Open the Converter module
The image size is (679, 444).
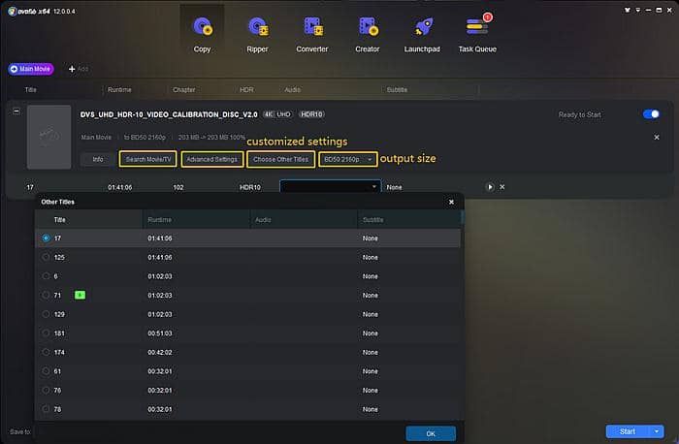click(x=311, y=35)
